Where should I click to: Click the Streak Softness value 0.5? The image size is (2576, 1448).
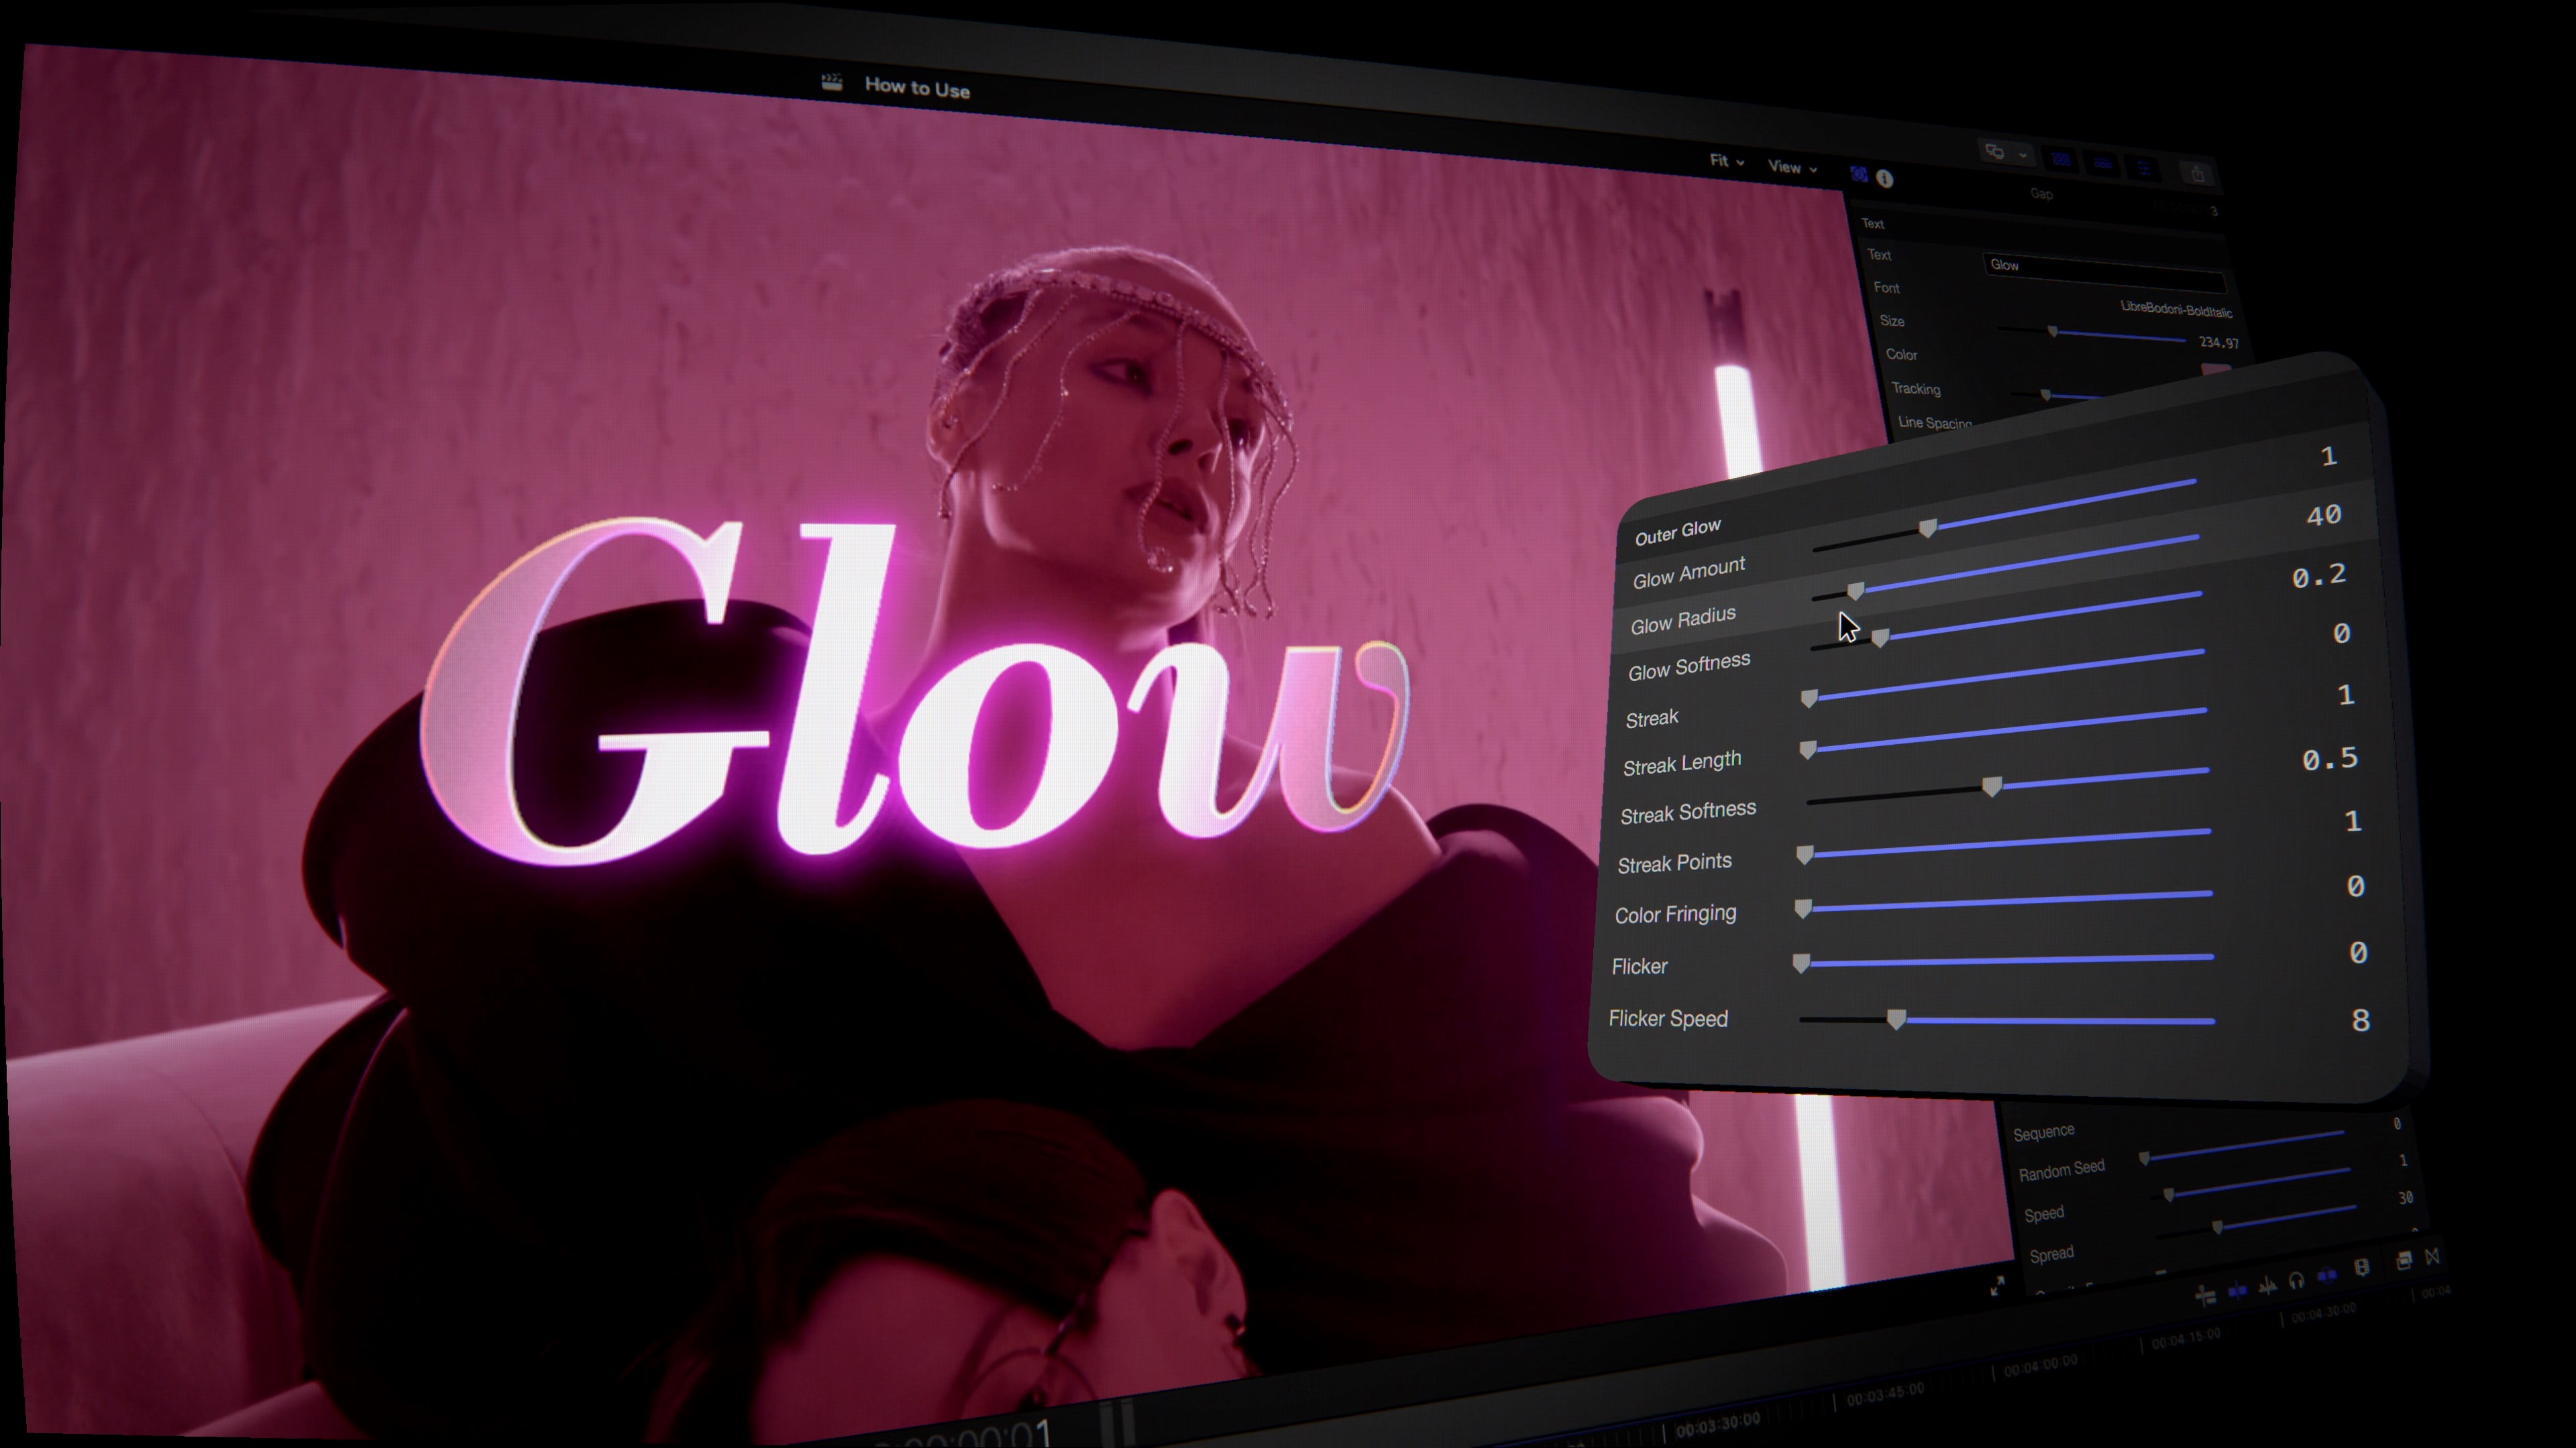2330,758
